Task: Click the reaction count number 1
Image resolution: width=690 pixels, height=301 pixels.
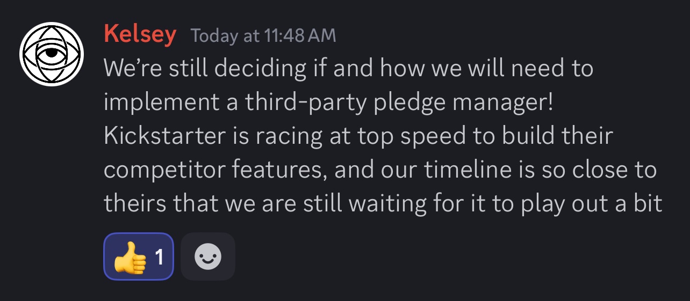Action: 159,257
